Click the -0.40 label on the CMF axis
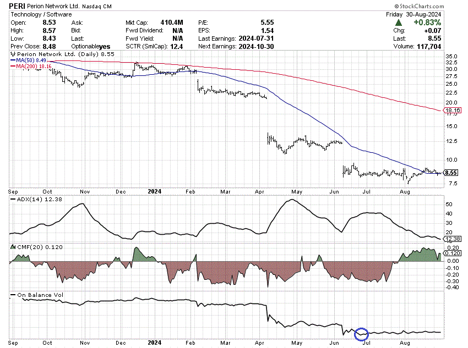The width and height of the screenshot is (468, 348). pos(452,287)
